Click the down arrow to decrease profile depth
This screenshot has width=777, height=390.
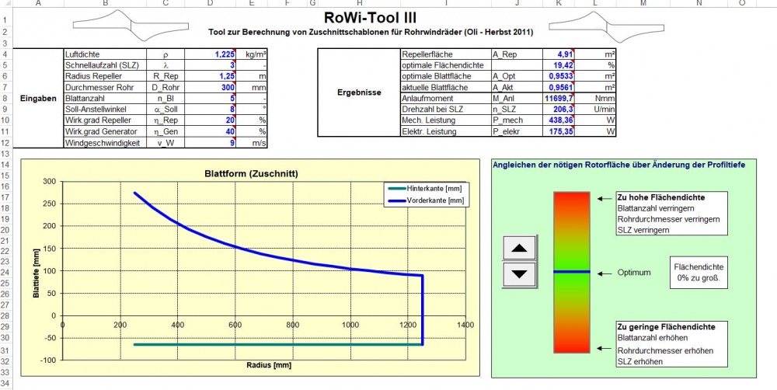(x=519, y=274)
